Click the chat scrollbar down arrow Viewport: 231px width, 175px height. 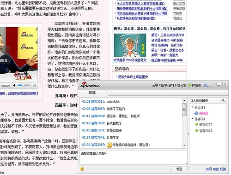click(184, 145)
